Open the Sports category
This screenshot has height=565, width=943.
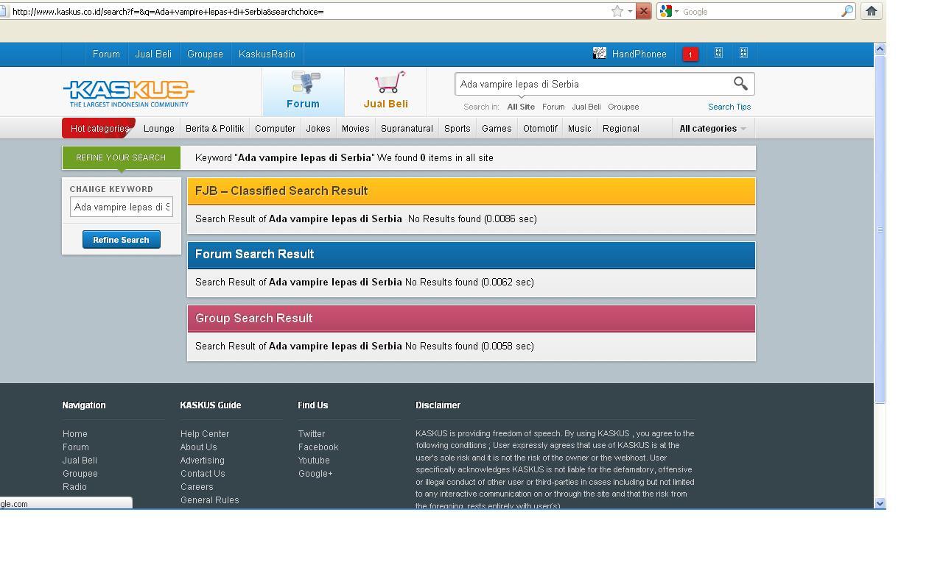(x=458, y=128)
